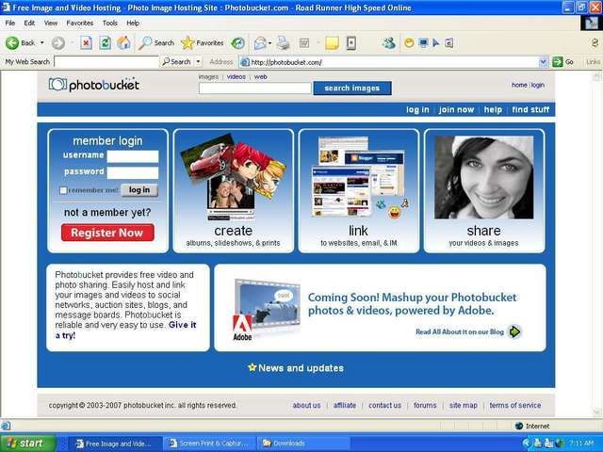Open the Help menu
The image size is (603, 452).
pos(133,23)
